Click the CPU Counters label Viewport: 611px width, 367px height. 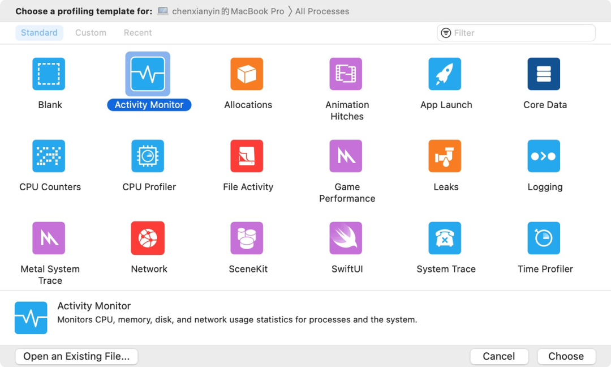50,187
